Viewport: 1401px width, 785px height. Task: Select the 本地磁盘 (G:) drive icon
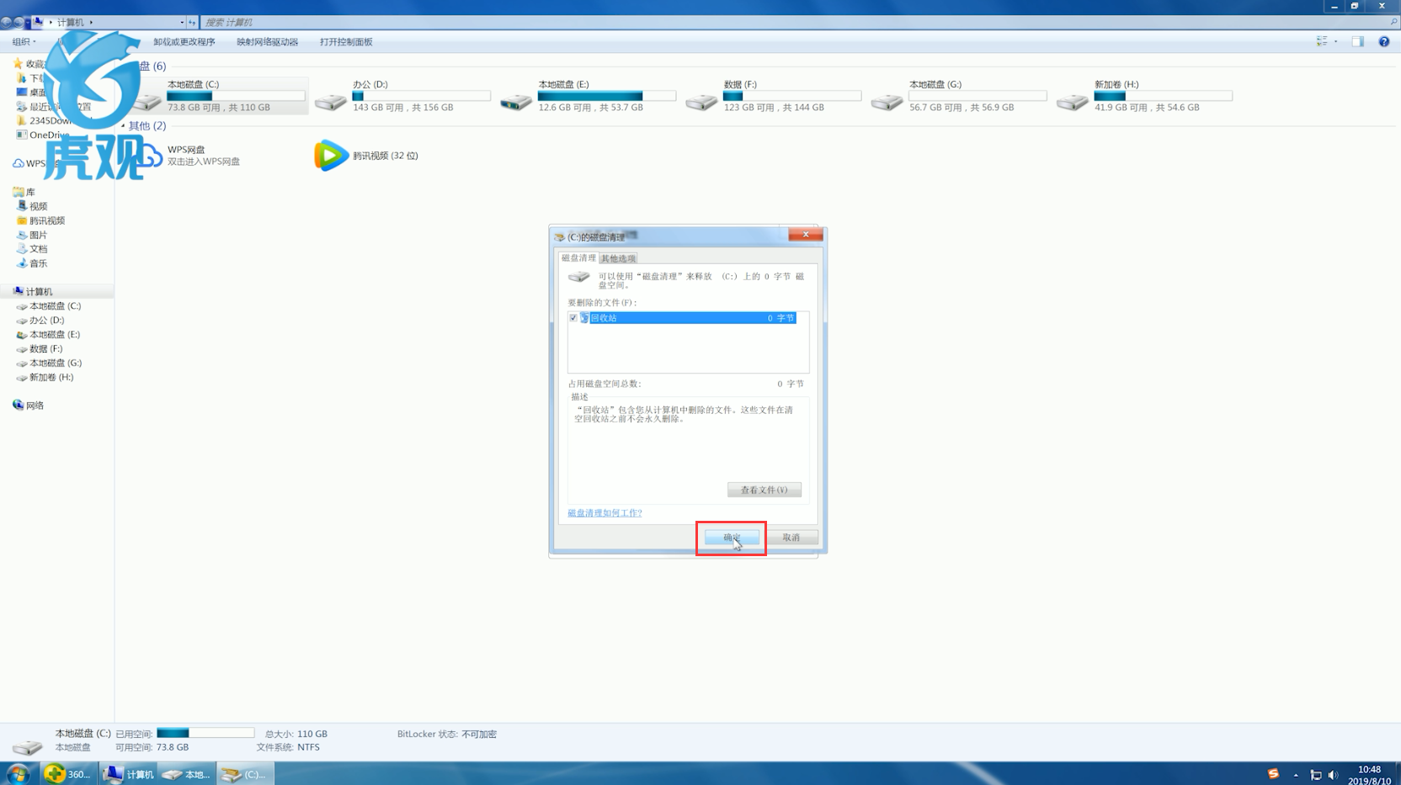[x=887, y=102]
